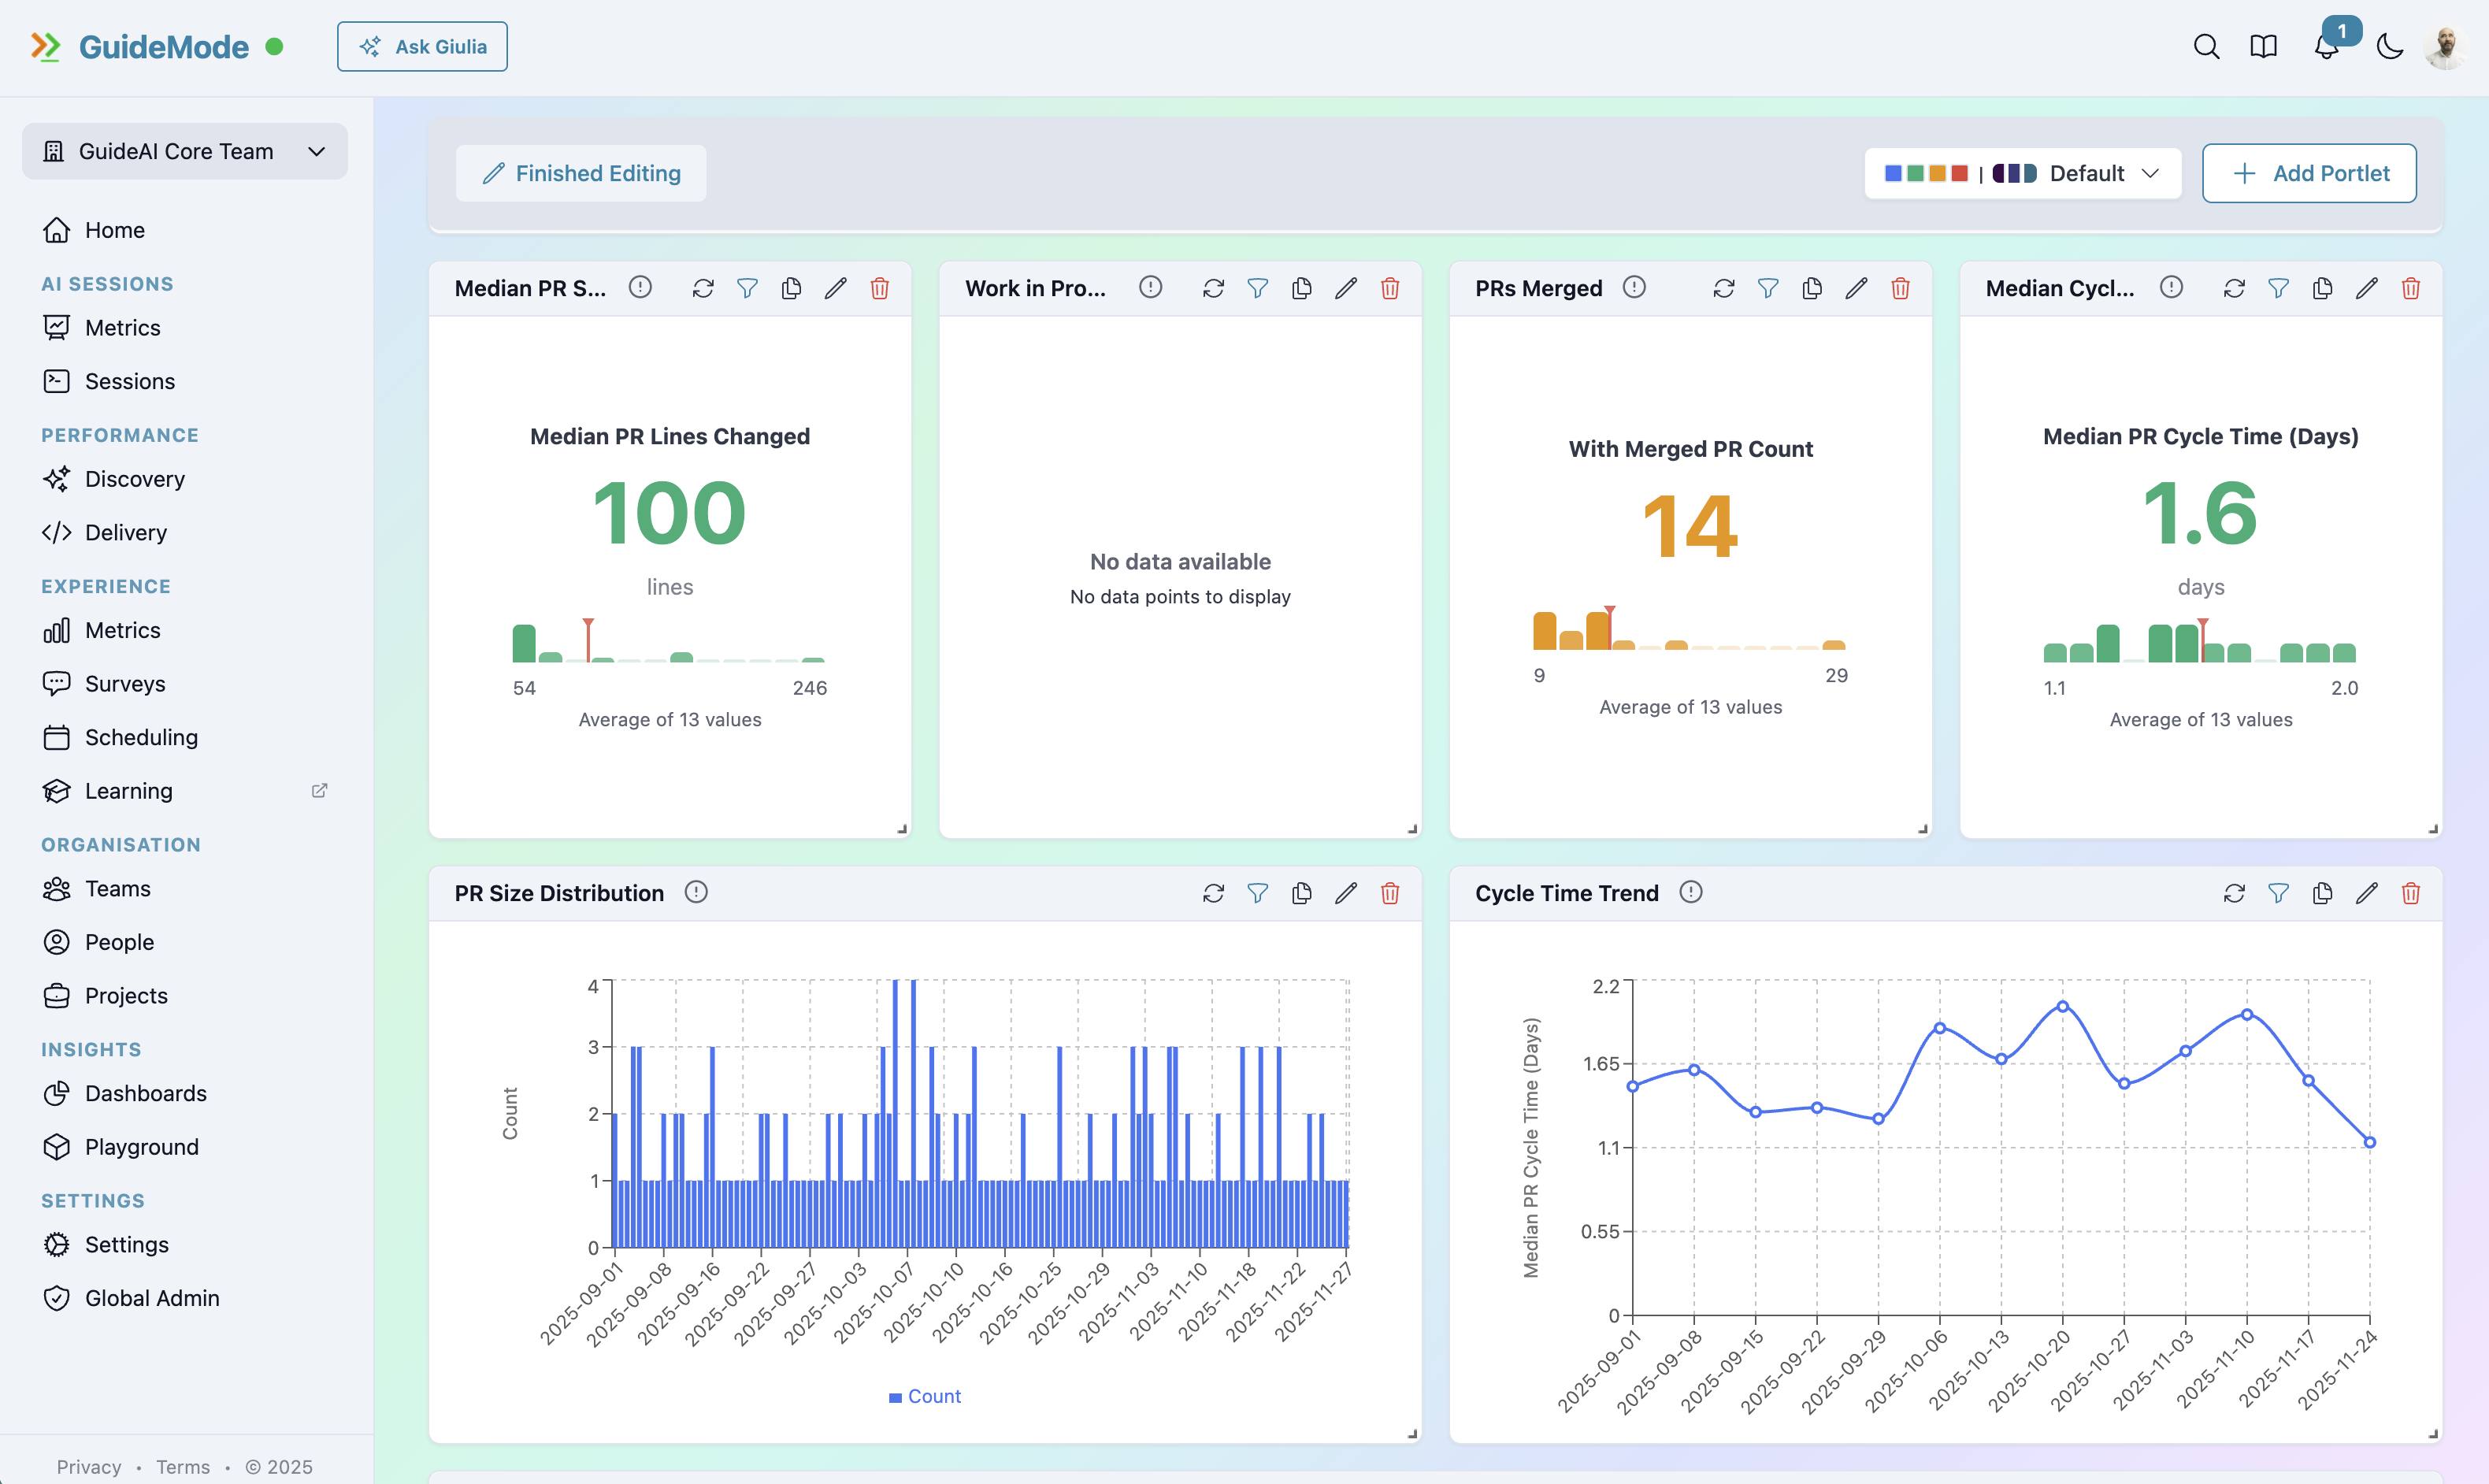The image size is (2489, 1484).
Task: View info tooltip on PRs Merged
Action: coord(1634,288)
